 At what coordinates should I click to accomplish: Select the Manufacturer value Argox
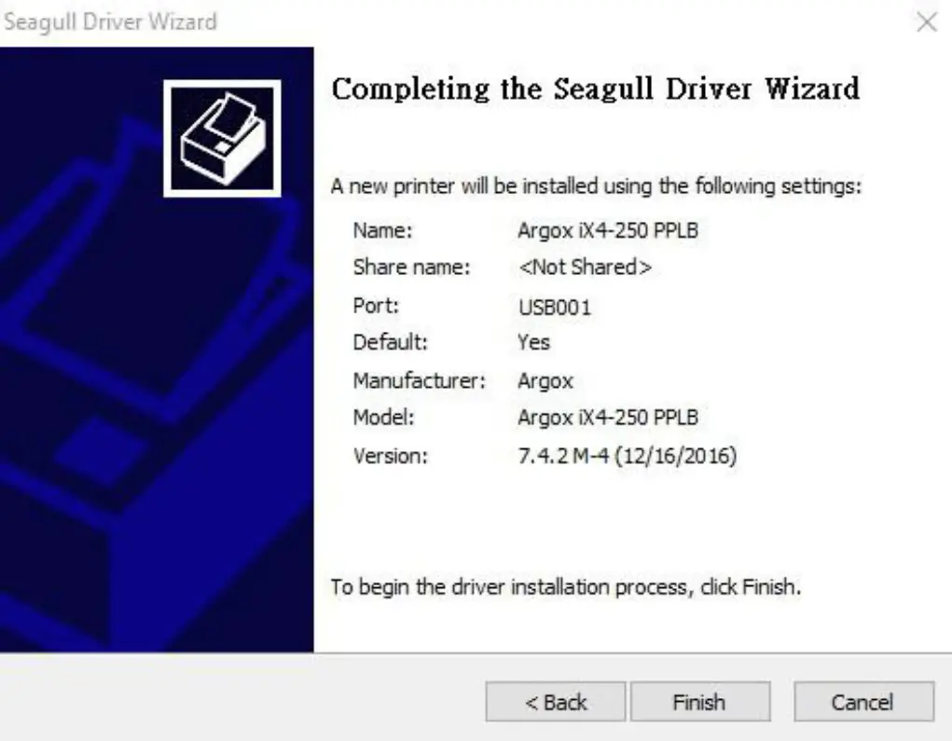(547, 379)
